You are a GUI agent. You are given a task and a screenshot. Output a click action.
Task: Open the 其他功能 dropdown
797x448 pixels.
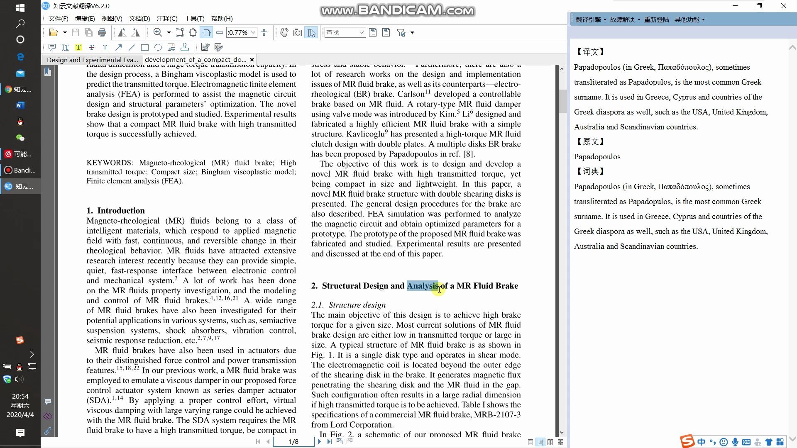(689, 19)
